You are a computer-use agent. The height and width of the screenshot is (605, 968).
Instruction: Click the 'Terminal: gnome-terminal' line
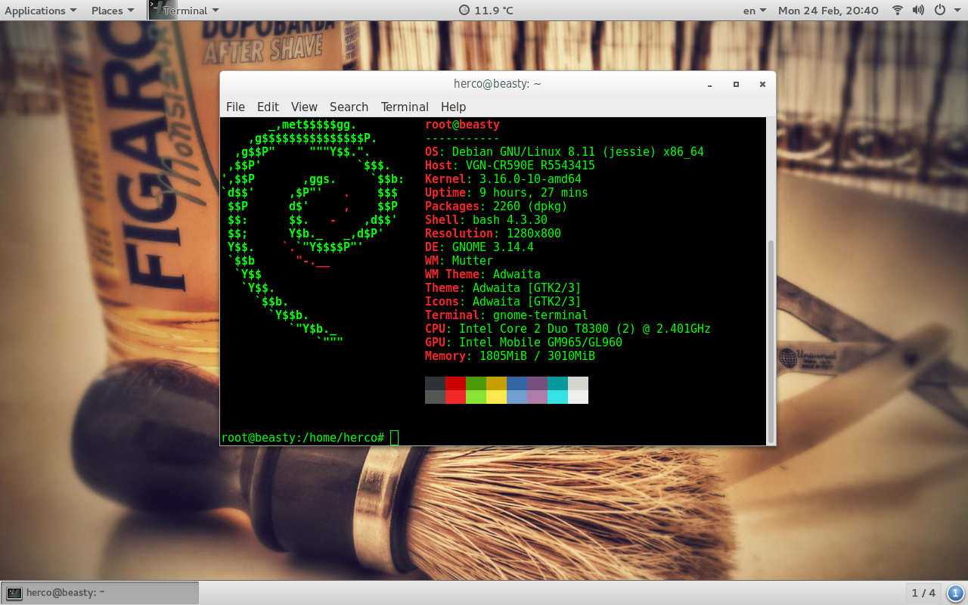[x=506, y=315]
